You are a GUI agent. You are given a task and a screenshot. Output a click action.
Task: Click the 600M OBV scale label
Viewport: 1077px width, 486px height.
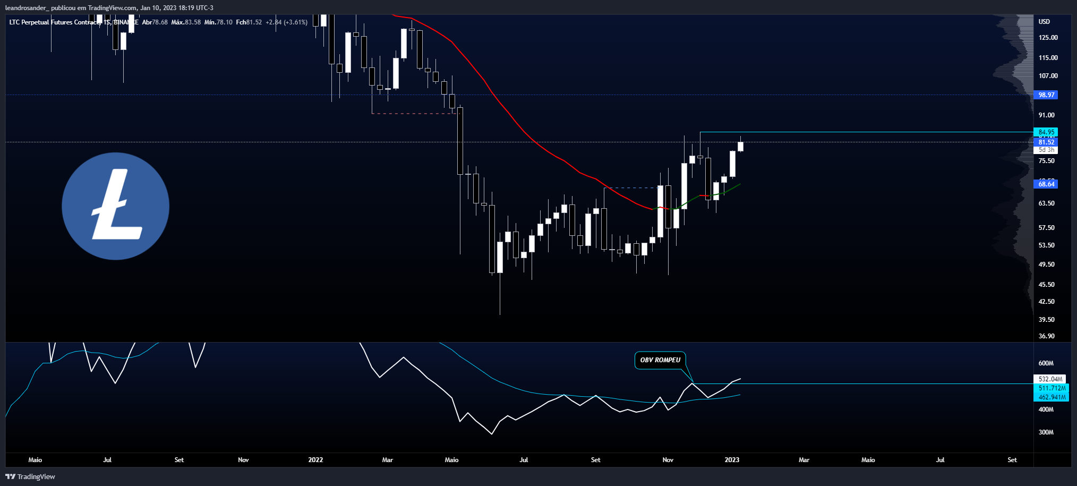[1046, 363]
